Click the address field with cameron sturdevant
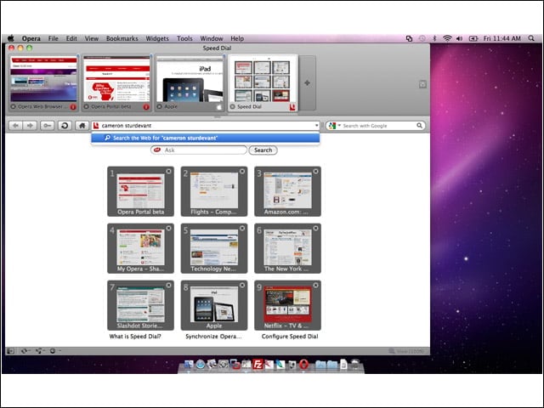This screenshot has height=408, width=544. (x=205, y=126)
